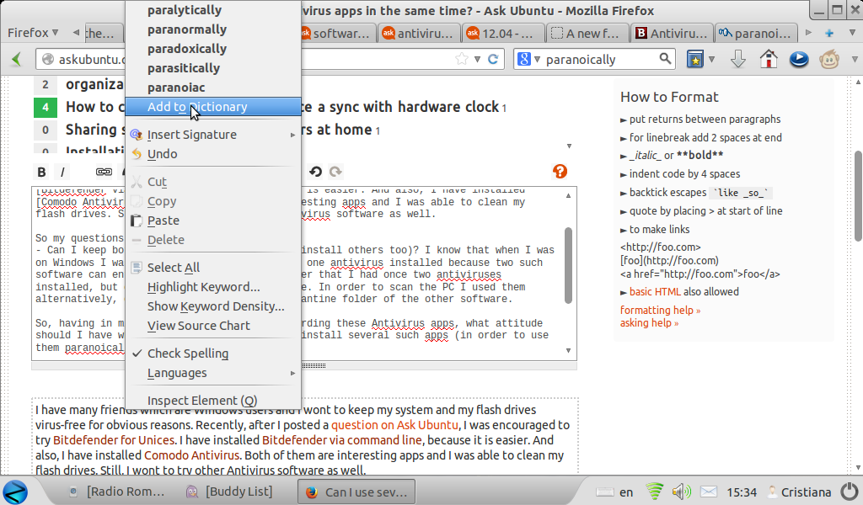Apply italic formatting in editor toolbar

pos(62,172)
